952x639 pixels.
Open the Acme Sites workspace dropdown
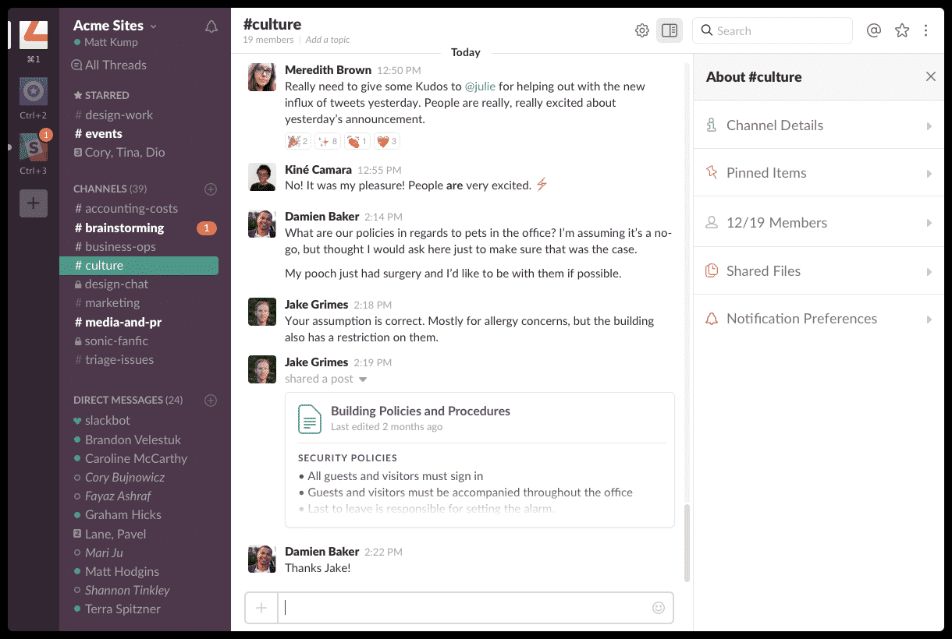click(x=114, y=25)
